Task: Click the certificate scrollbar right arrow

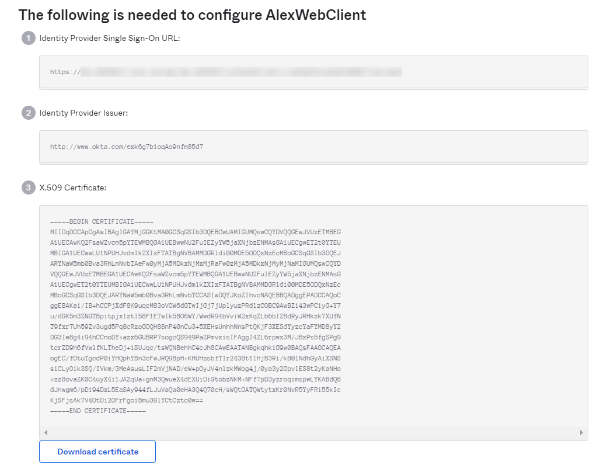Action: tap(581, 432)
